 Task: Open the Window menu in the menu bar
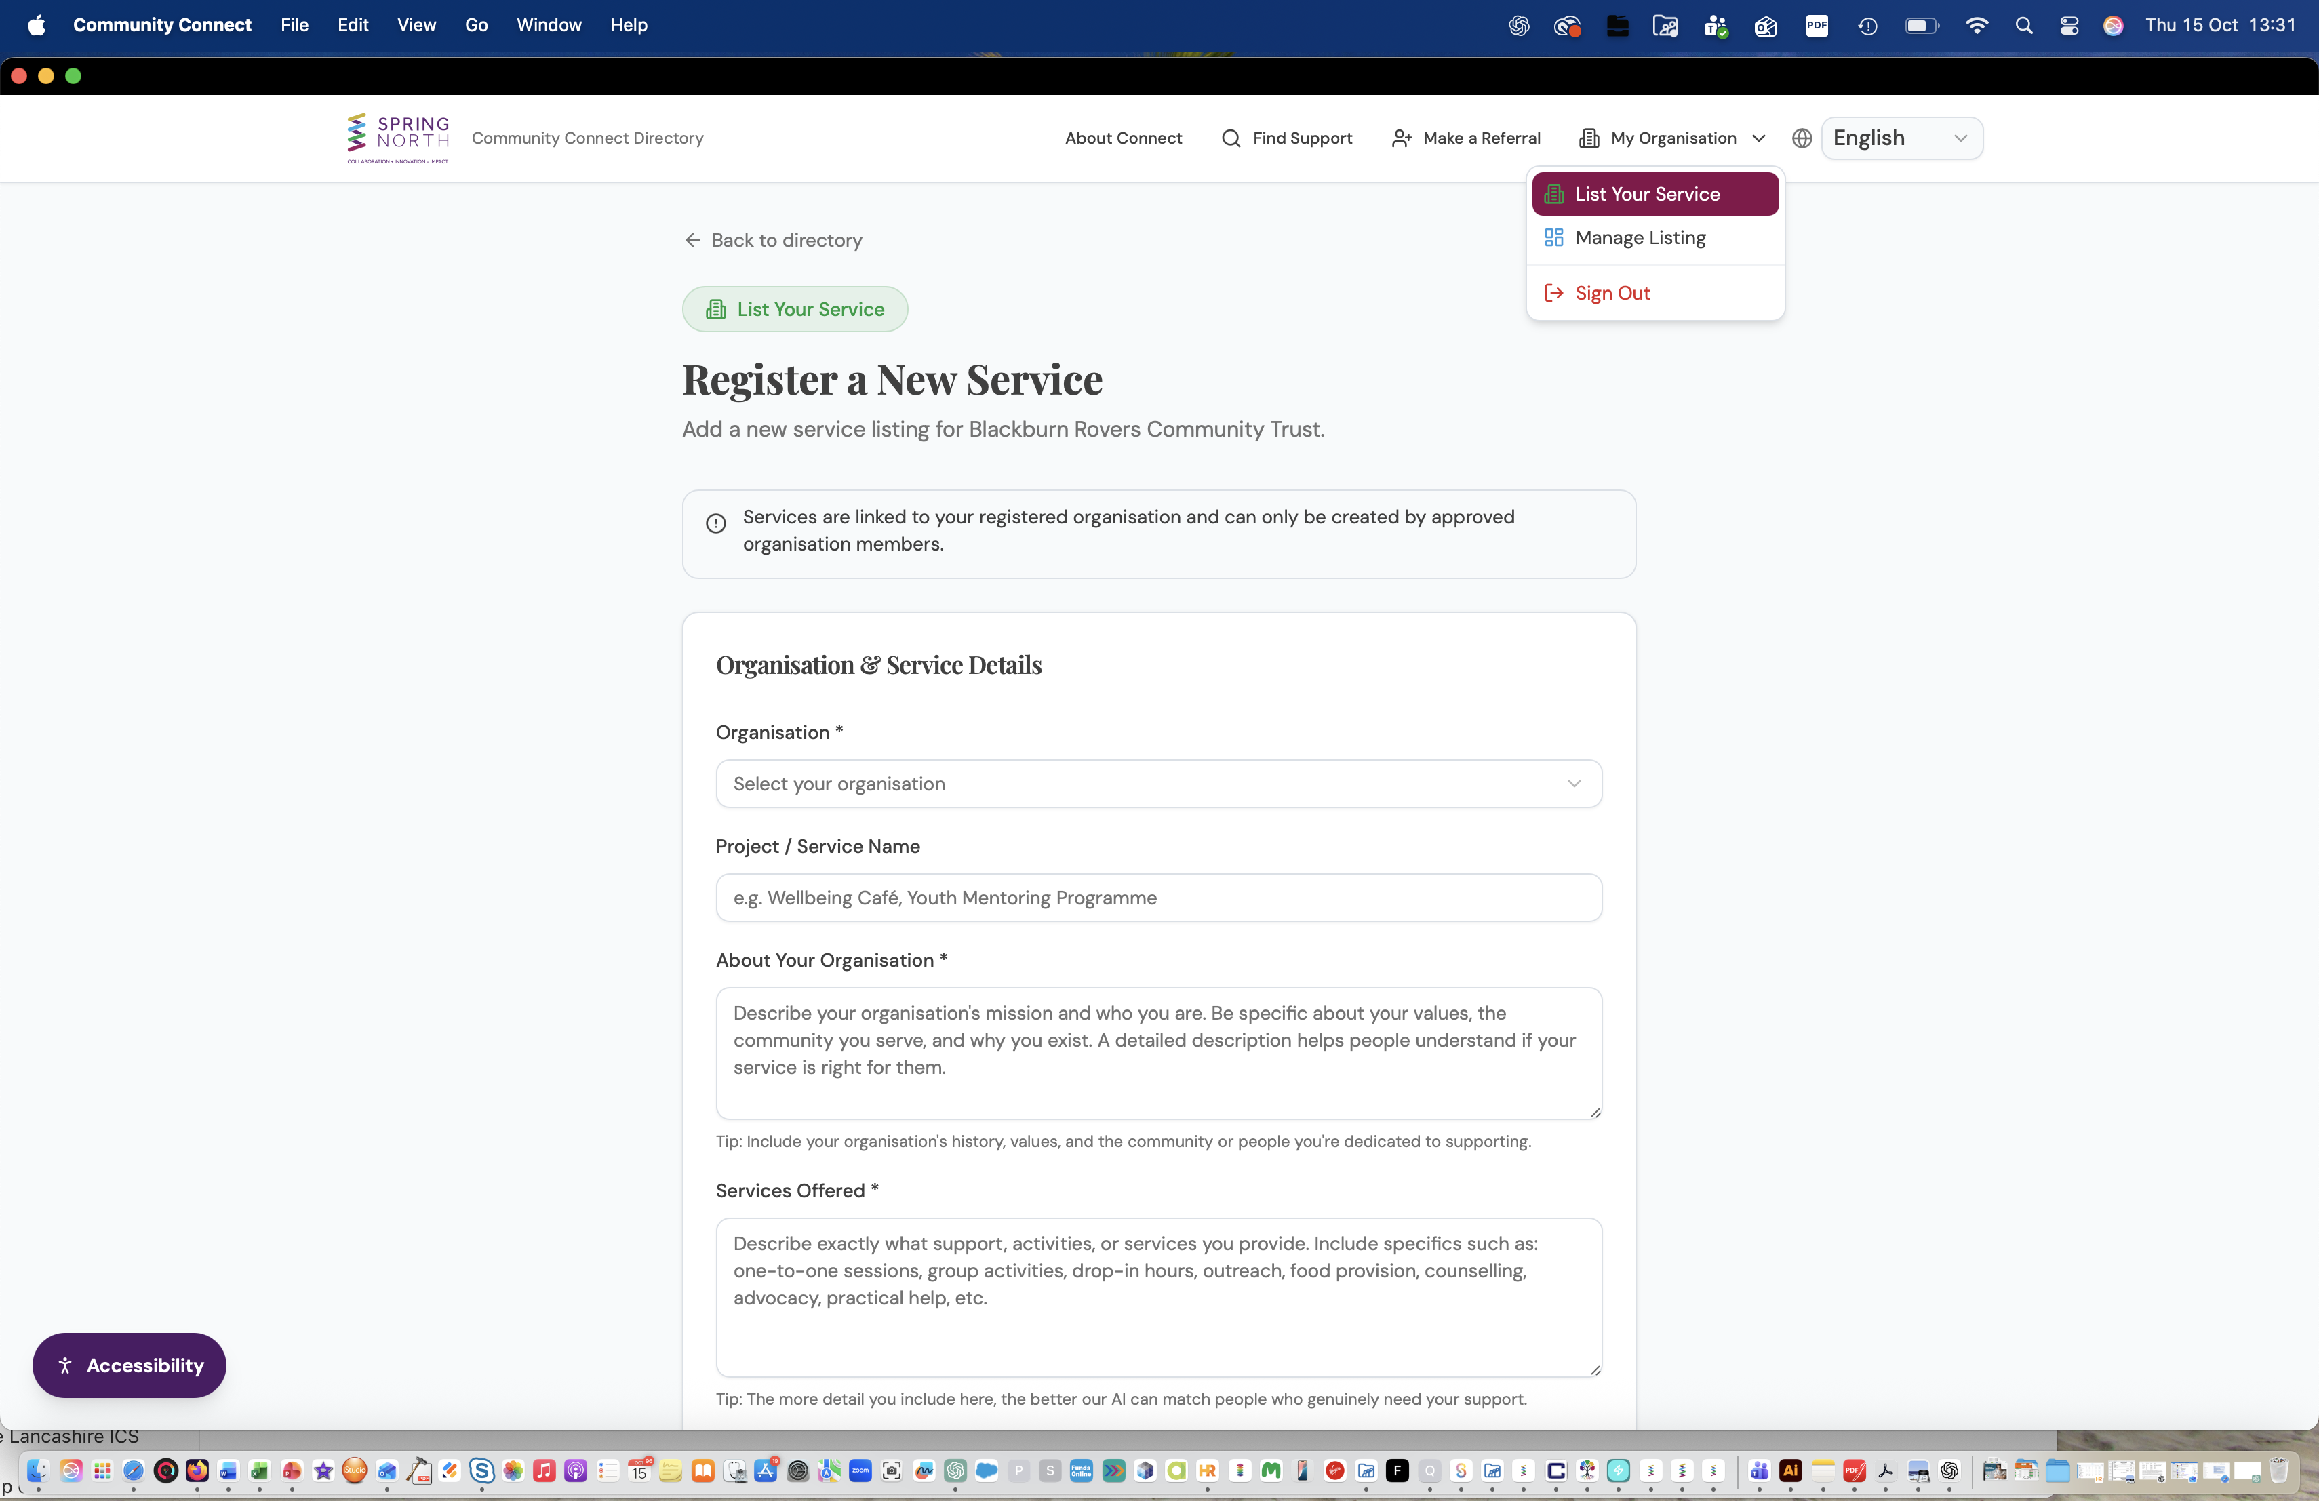[x=549, y=25]
